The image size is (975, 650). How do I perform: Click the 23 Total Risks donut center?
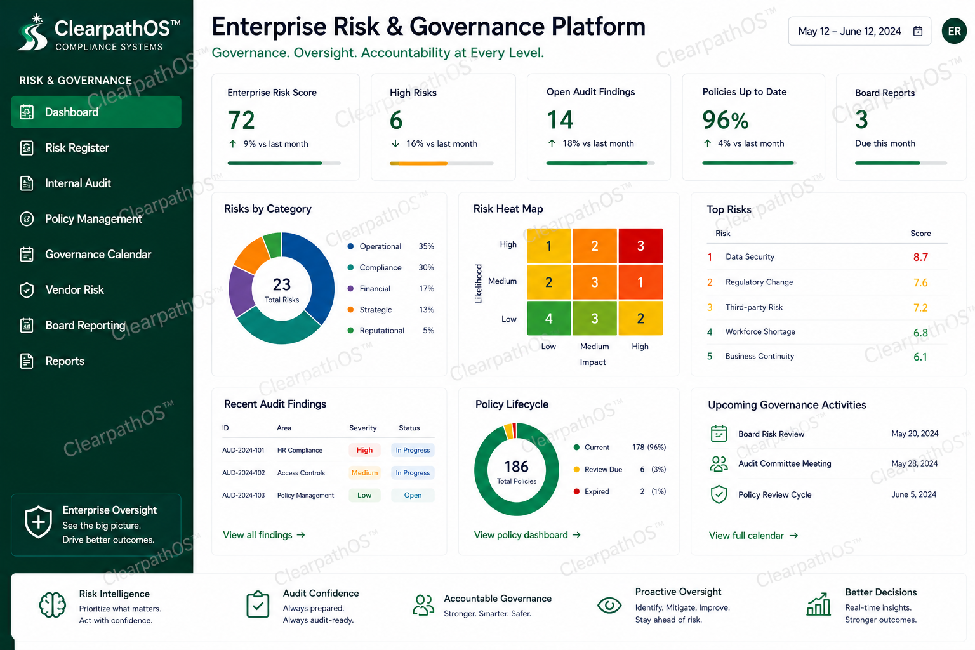point(282,289)
